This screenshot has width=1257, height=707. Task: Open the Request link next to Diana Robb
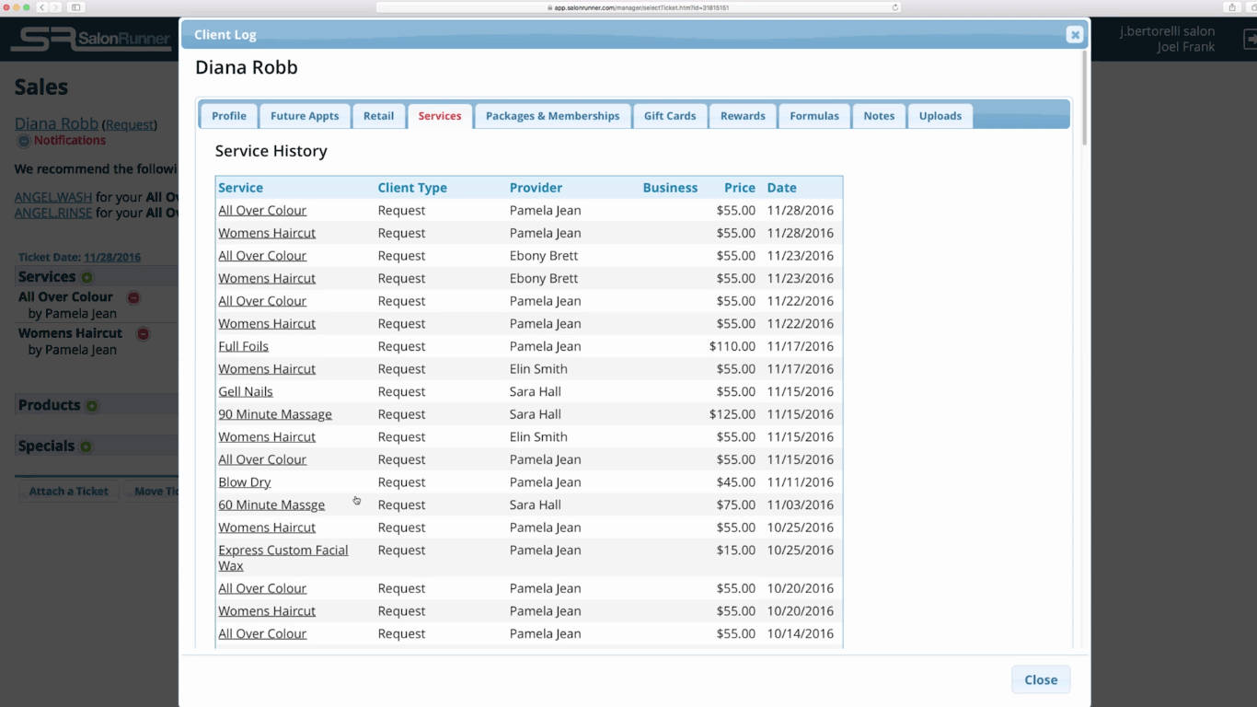click(x=130, y=122)
